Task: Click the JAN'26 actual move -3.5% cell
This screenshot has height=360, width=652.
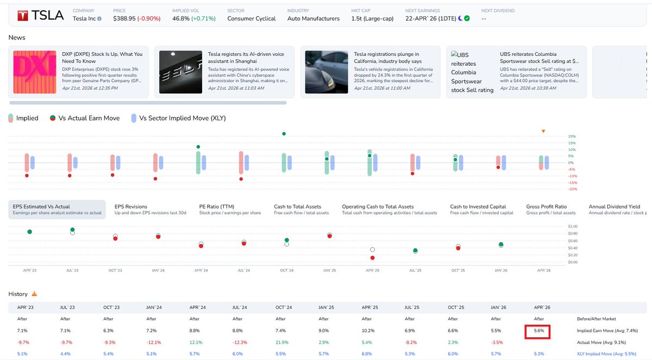Action: point(497,342)
